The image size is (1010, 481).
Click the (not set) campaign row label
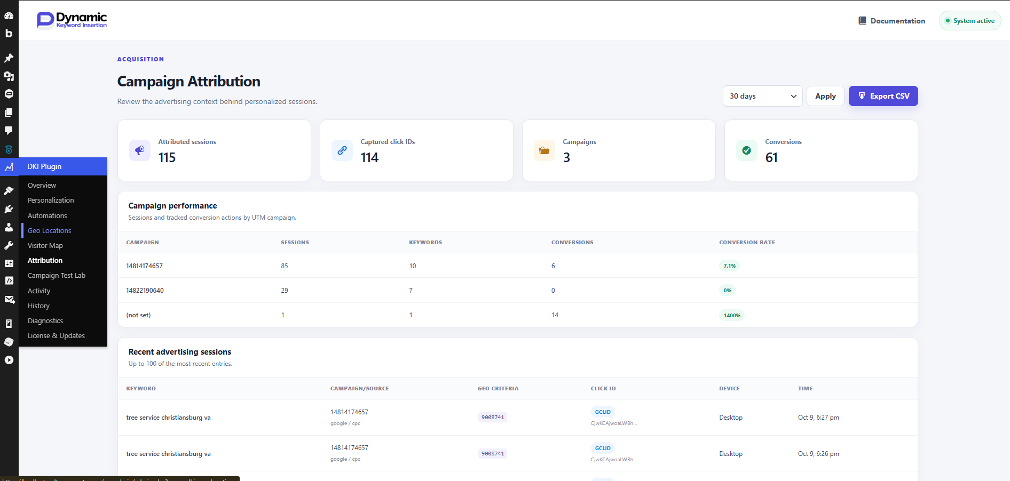click(x=138, y=315)
